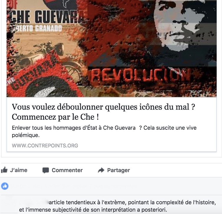This screenshot has height=214, width=222.
Task: Open the blurred commenter name before 'article tendentieux'
Action: click(x=33, y=203)
